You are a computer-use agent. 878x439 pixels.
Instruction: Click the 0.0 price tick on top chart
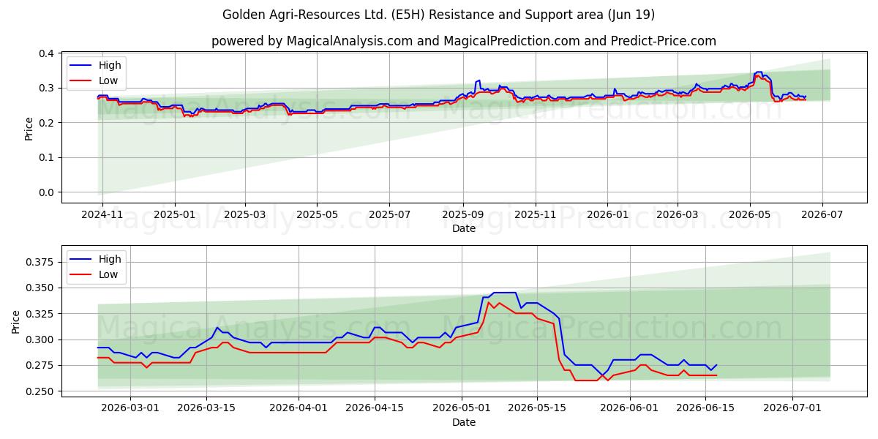[x=46, y=192]
